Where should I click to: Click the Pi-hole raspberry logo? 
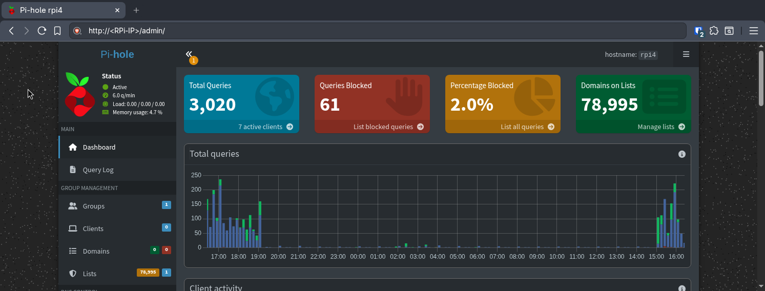tap(80, 94)
